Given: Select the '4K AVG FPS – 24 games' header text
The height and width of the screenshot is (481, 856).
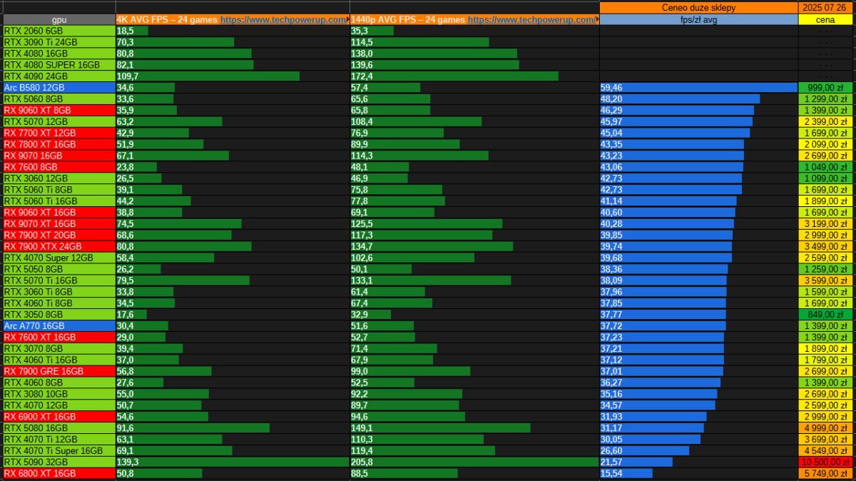Looking at the screenshot, I should [167, 20].
